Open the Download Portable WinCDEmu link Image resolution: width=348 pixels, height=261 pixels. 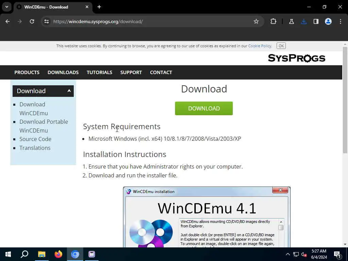pyautogui.click(x=43, y=126)
